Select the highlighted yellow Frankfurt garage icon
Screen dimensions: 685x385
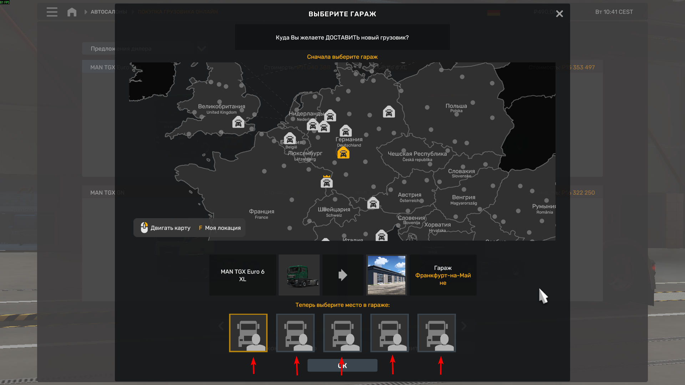click(x=343, y=153)
